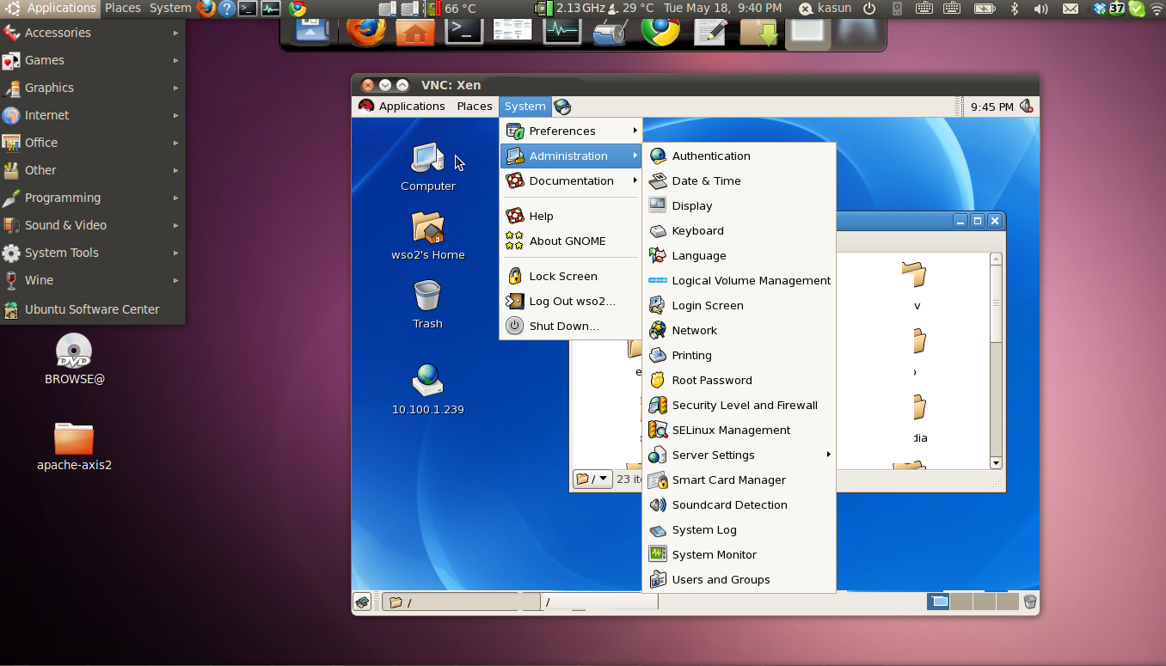Open the terminal icon in the dock
This screenshot has width=1166, height=666.
[463, 31]
